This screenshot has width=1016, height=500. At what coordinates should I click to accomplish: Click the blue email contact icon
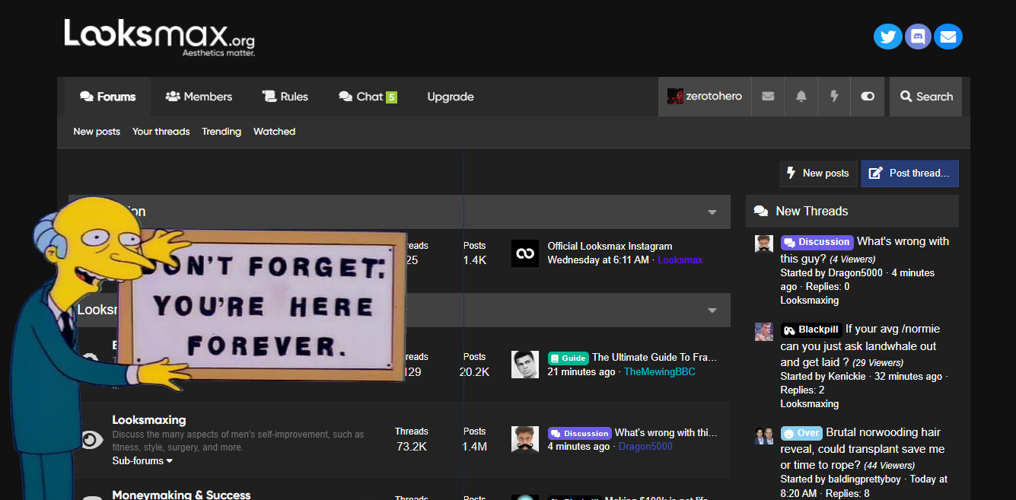click(x=948, y=36)
